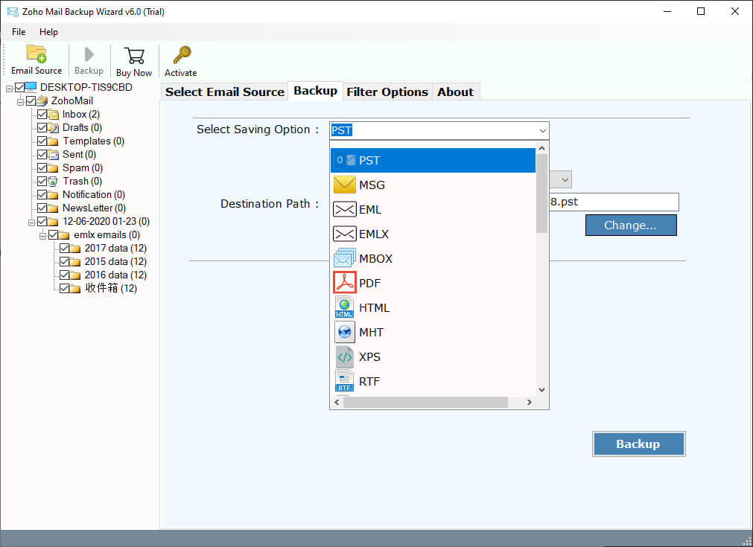Screen dimensions: 753x547
Task: Click the NewsLetter folder icon
Action: [54, 208]
